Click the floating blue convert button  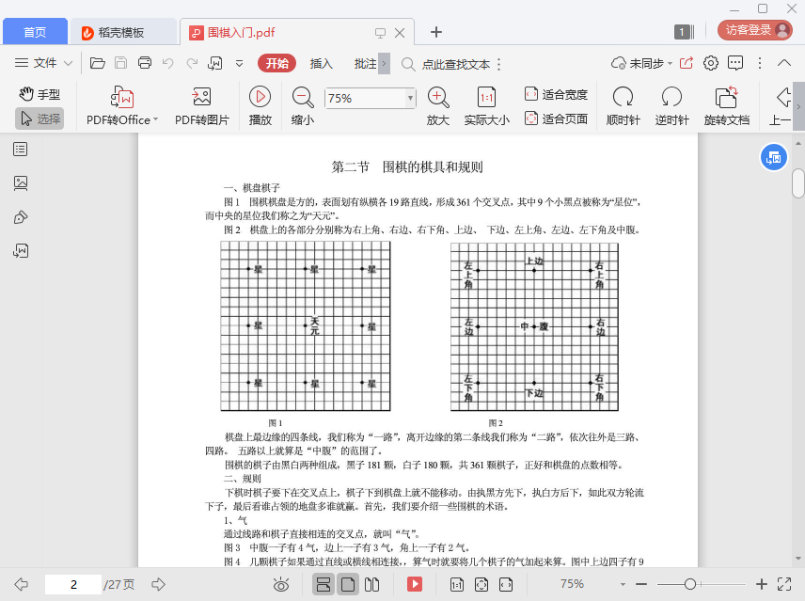(773, 158)
